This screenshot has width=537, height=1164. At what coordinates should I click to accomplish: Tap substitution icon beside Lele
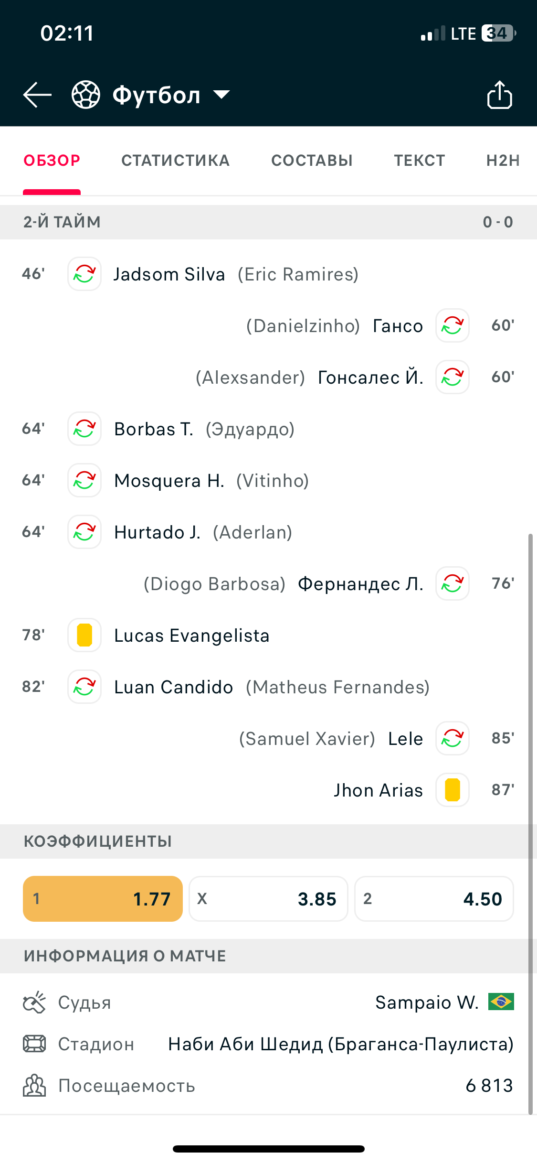pyautogui.click(x=452, y=738)
